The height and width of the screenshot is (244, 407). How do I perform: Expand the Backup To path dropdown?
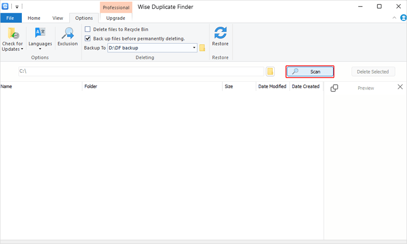click(194, 48)
